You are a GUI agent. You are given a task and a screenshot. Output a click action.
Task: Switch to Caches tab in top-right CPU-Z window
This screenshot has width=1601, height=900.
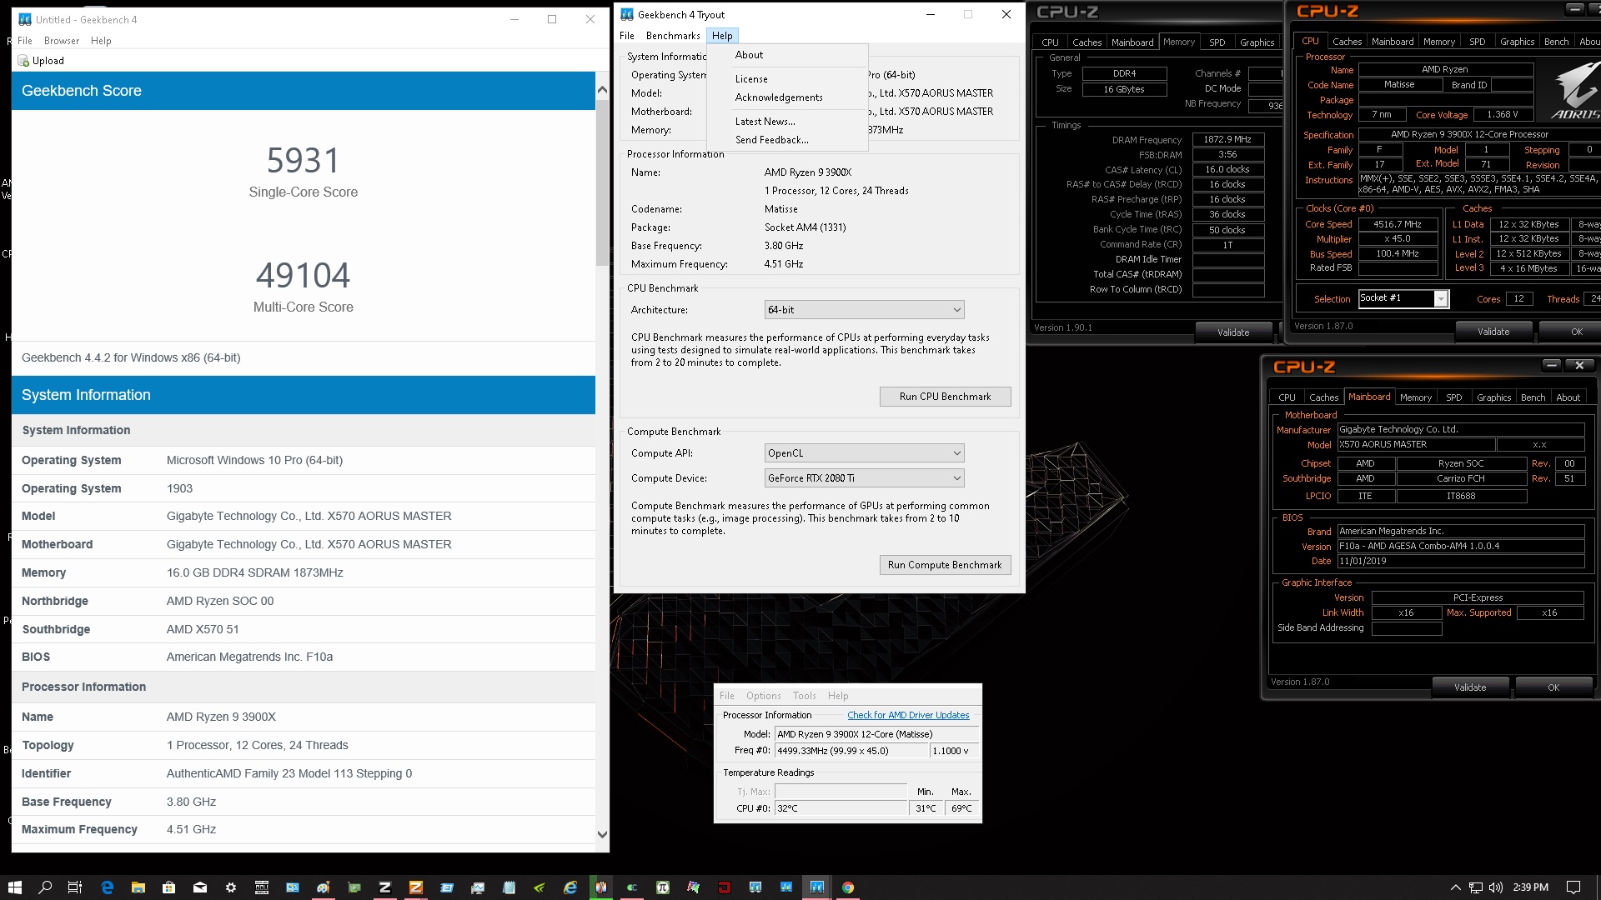point(1347,42)
